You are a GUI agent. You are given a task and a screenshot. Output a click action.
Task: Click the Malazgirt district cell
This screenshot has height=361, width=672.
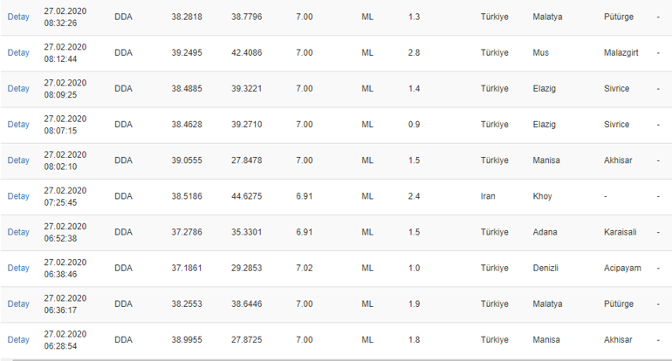pyautogui.click(x=621, y=53)
